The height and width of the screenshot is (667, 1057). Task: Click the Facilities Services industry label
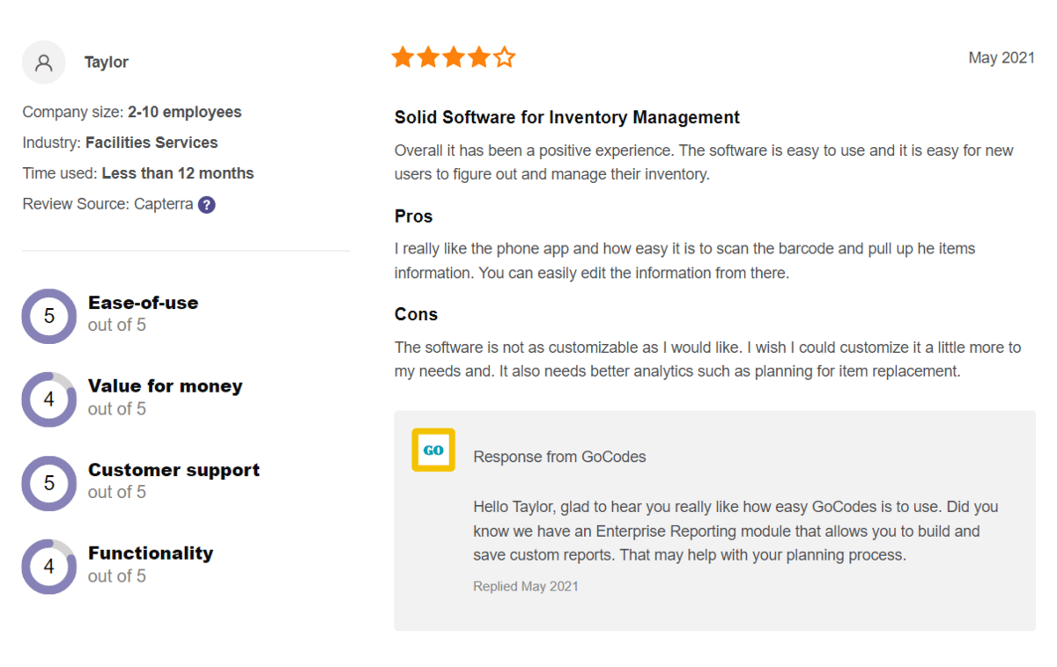point(152,143)
